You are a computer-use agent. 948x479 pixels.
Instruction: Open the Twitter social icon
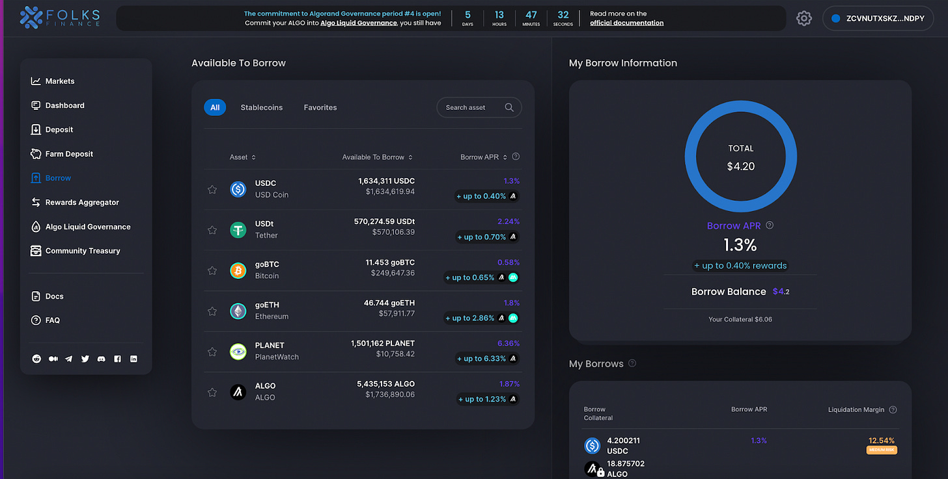click(x=85, y=359)
